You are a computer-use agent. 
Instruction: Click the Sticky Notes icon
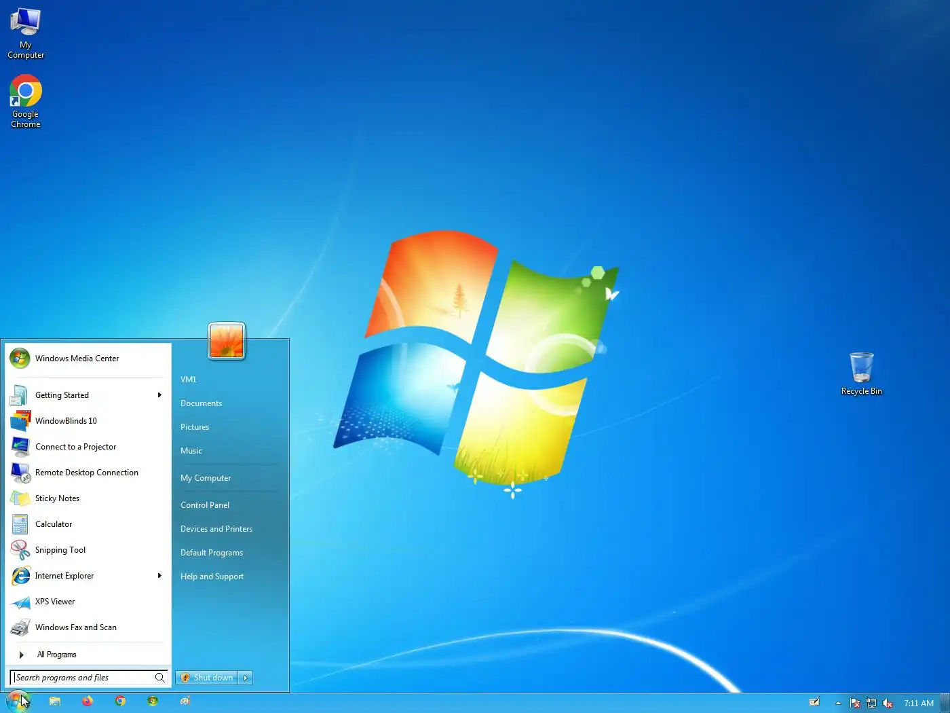click(20, 498)
